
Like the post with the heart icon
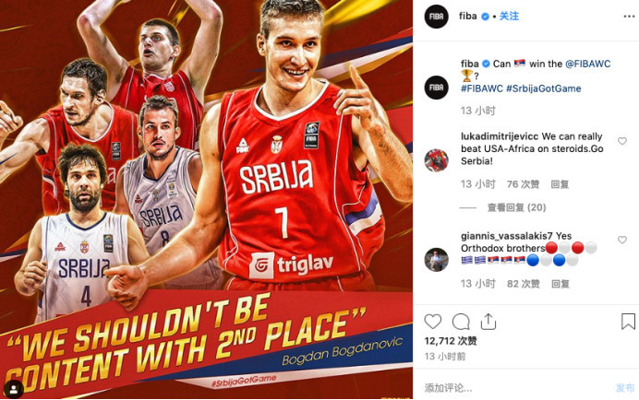coord(433,322)
